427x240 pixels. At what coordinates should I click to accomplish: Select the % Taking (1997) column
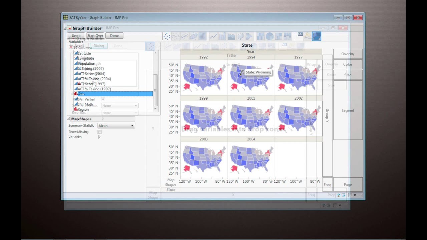point(113,69)
